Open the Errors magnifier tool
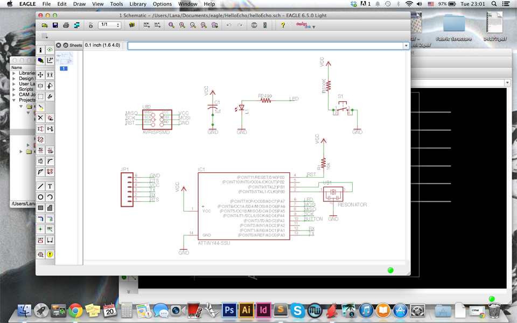This screenshot has height=323, width=517. pyautogui.click(x=40, y=255)
